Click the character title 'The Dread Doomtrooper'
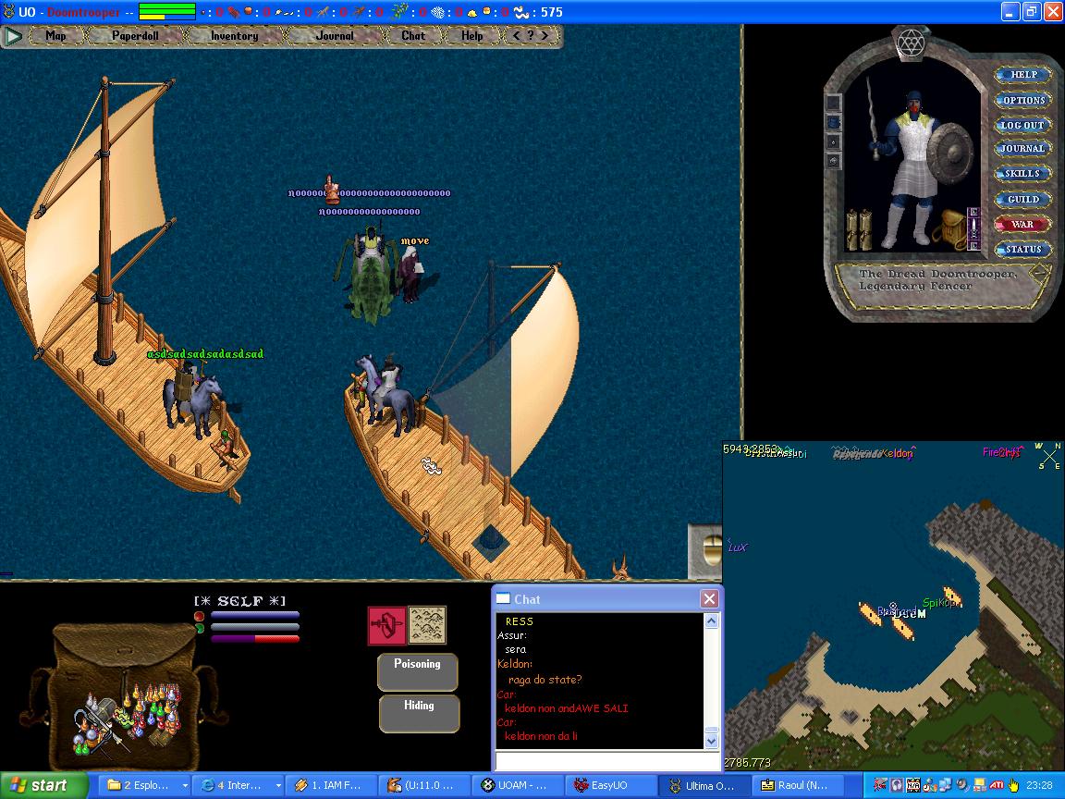 (938, 274)
